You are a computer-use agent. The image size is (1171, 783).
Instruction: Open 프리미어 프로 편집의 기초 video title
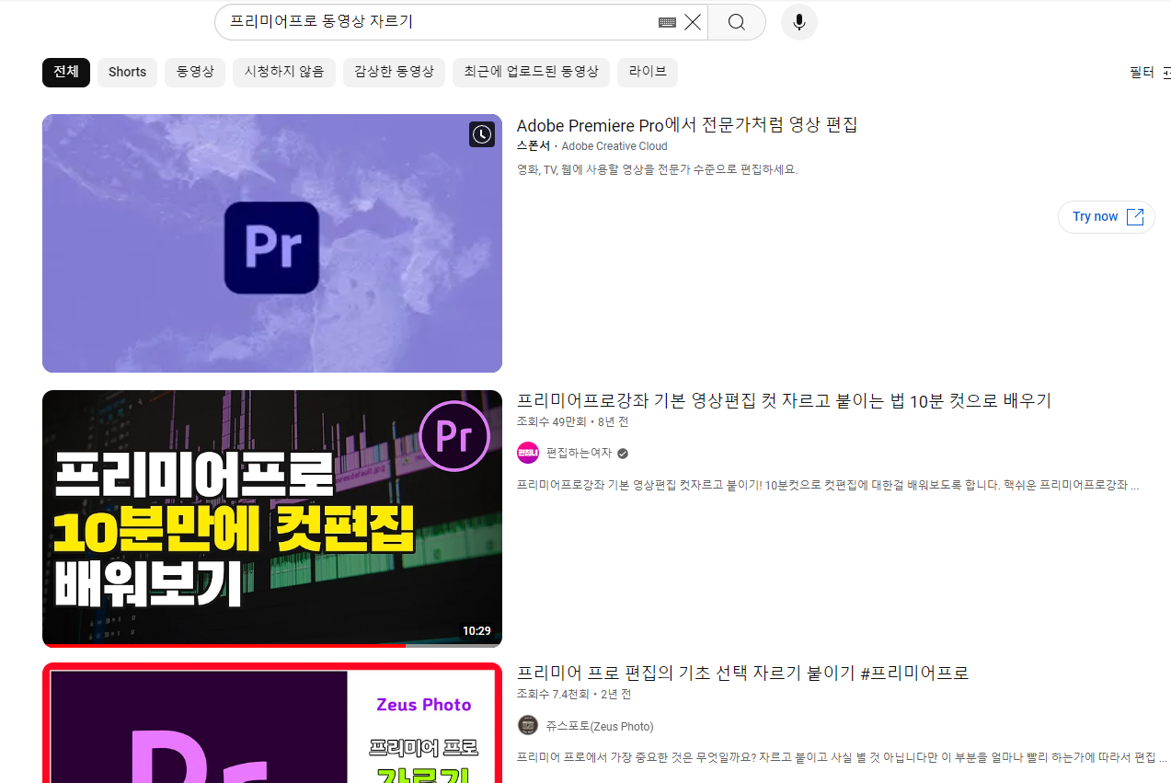tap(743, 673)
